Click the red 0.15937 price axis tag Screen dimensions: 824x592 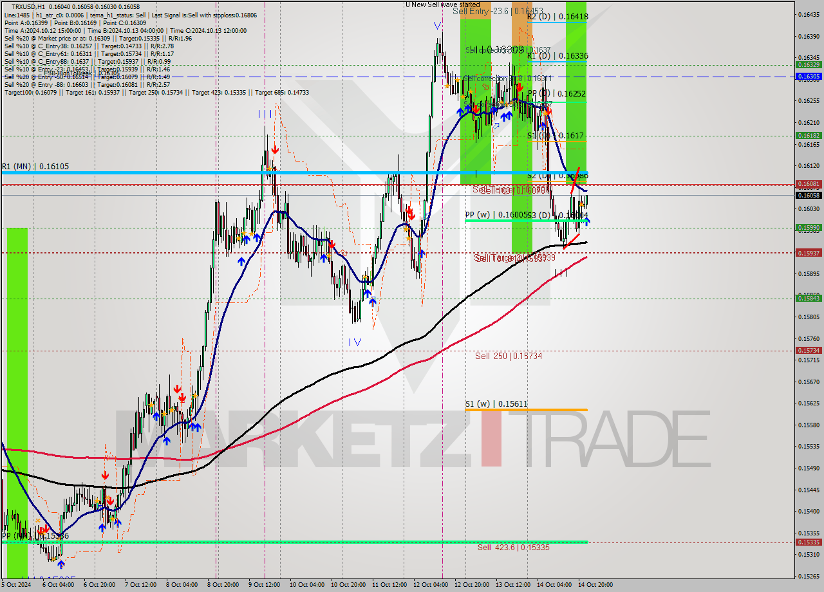(x=809, y=253)
